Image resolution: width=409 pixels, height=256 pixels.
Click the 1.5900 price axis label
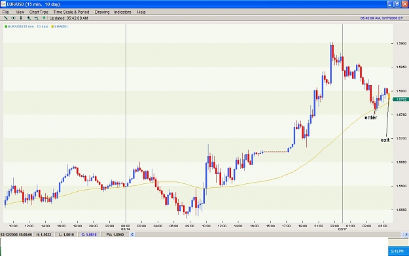(x=401, y=43)
